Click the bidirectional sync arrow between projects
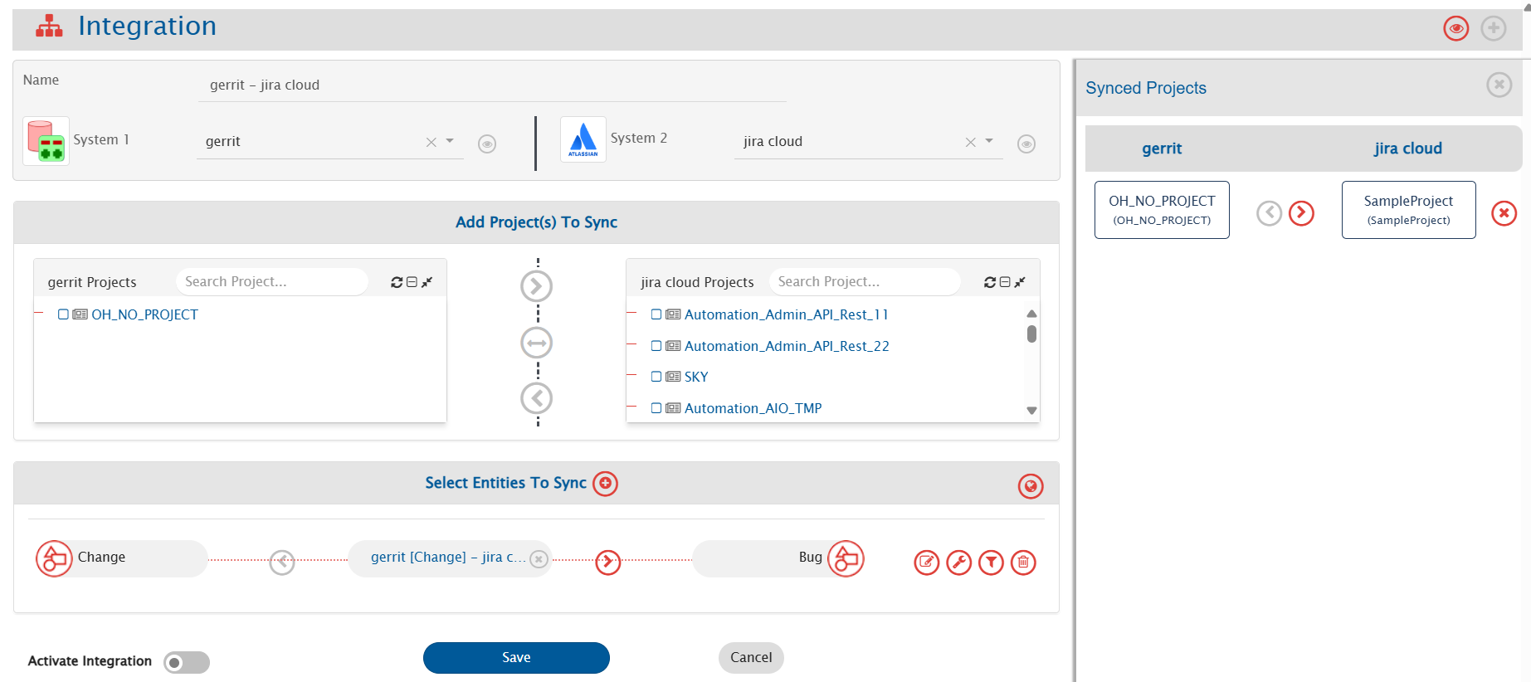Screen dimensions: 1531x682 537,343
